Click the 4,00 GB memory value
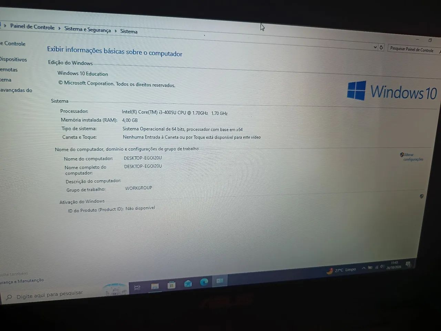 130,120
